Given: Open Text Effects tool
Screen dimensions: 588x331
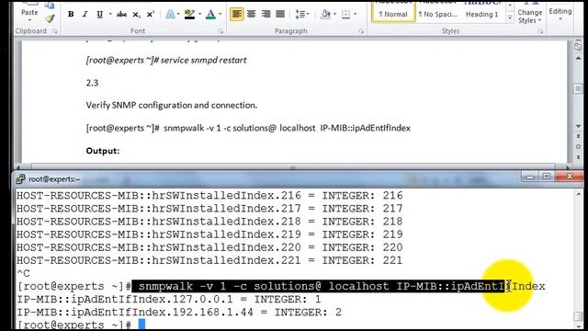Looking at the screenshot, I should click(x=170, y=15).
